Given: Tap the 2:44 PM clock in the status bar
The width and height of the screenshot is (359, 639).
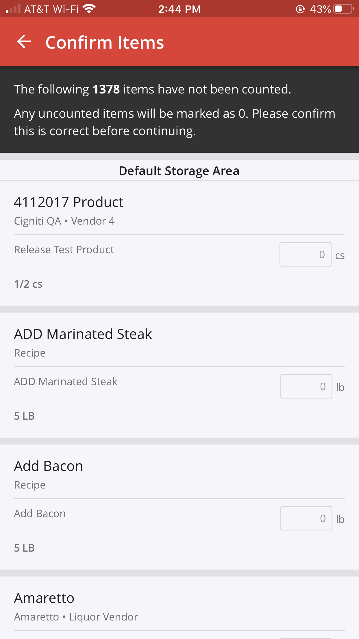Looking at the screenshot, I should pyautogui.click(x=179, y=9).
